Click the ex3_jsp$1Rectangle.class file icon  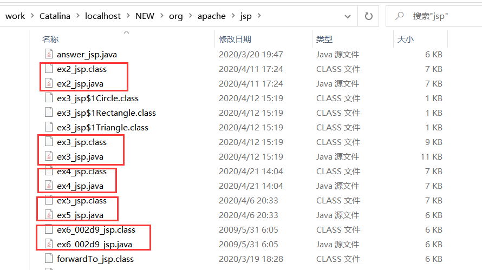tap(49, 113)
